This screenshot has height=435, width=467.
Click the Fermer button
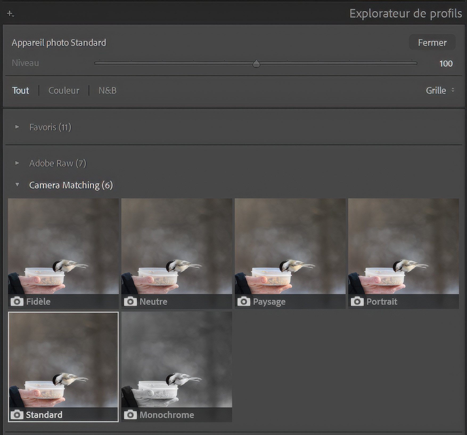[432, 42]
